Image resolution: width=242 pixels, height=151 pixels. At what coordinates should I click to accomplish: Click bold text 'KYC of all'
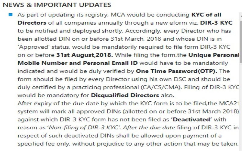click(206, 15)
